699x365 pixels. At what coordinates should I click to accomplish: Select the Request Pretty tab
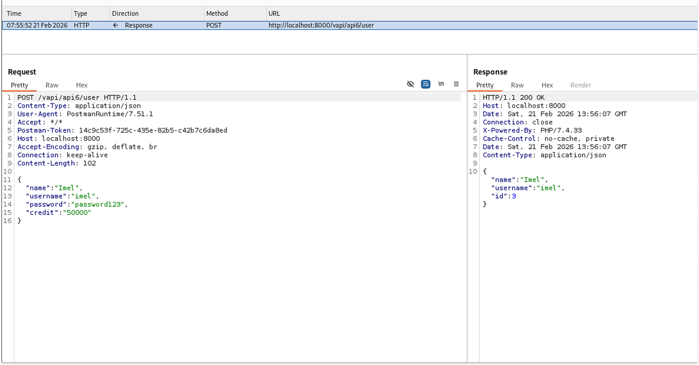(x=20, y=85)
